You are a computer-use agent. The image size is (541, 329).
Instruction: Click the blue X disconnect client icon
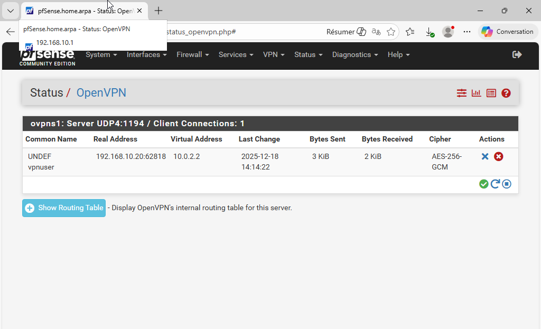485,156
